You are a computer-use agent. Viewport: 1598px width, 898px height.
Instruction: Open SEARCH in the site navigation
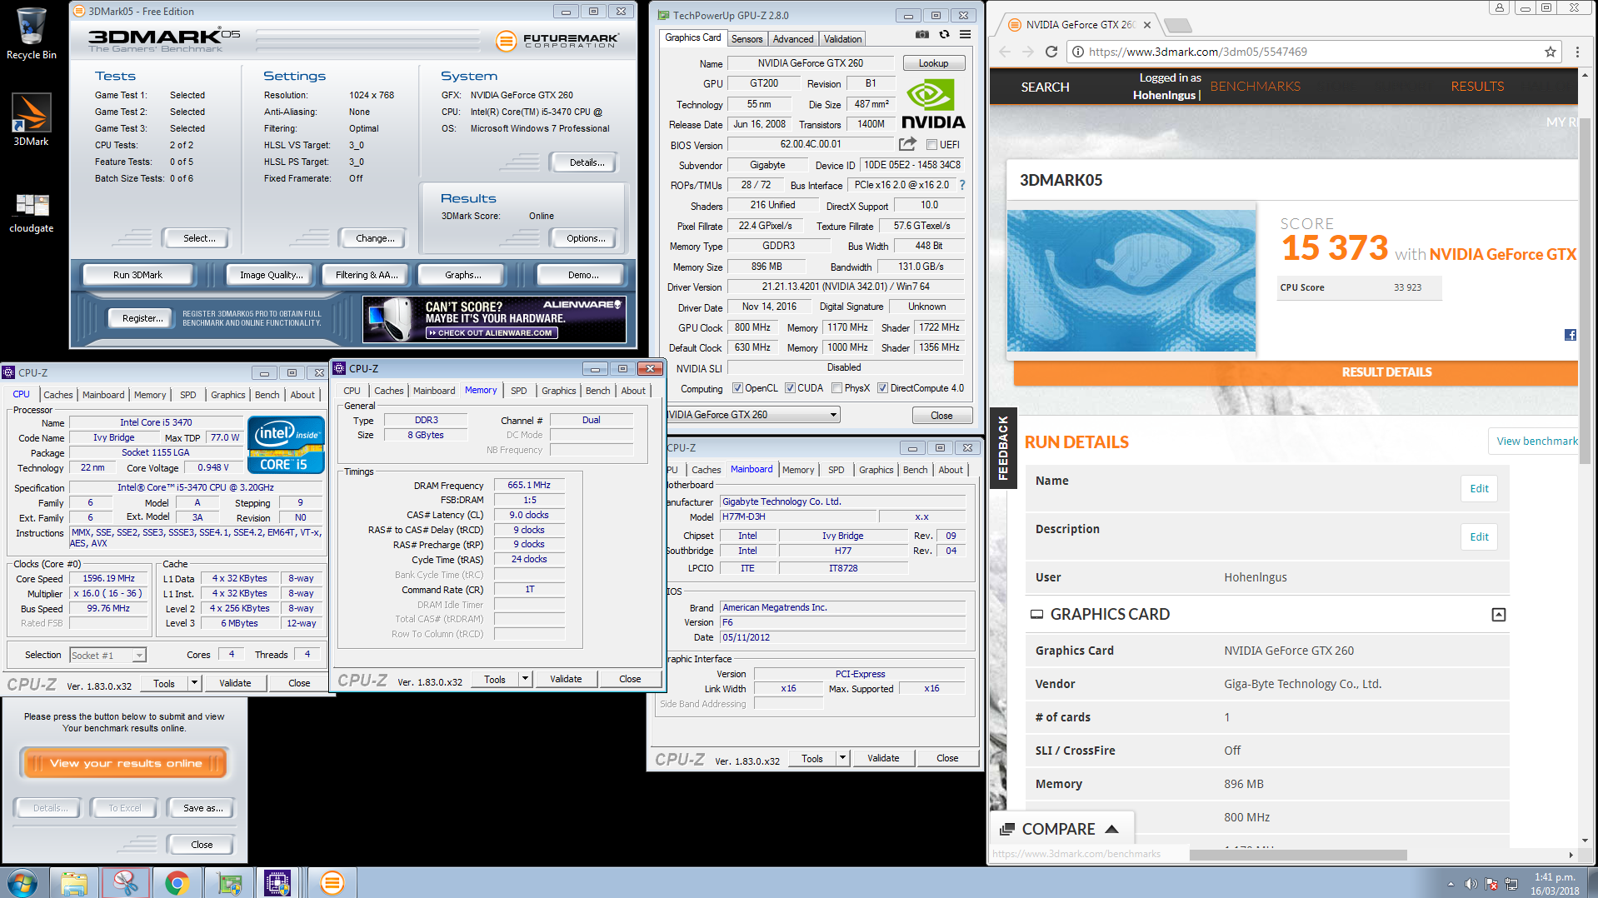1045,87
